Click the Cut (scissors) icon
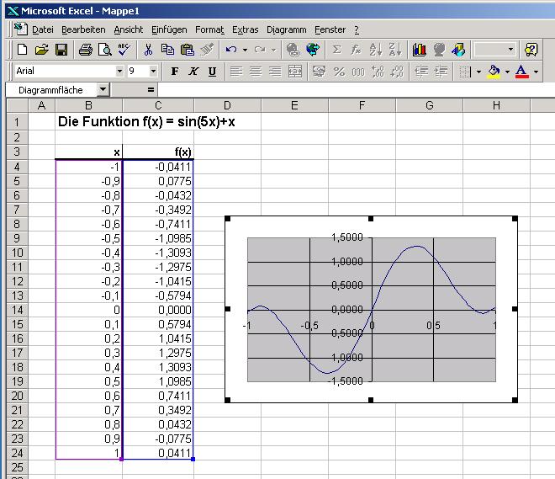This screenshot has height=479, width=555. 149,50
